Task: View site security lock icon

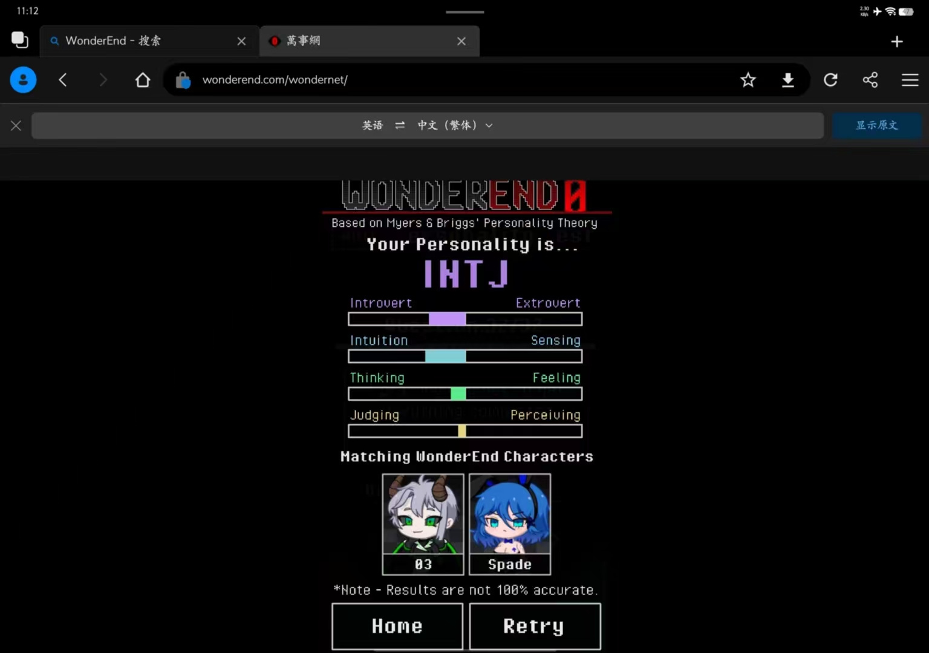Action: click(183, 80)
